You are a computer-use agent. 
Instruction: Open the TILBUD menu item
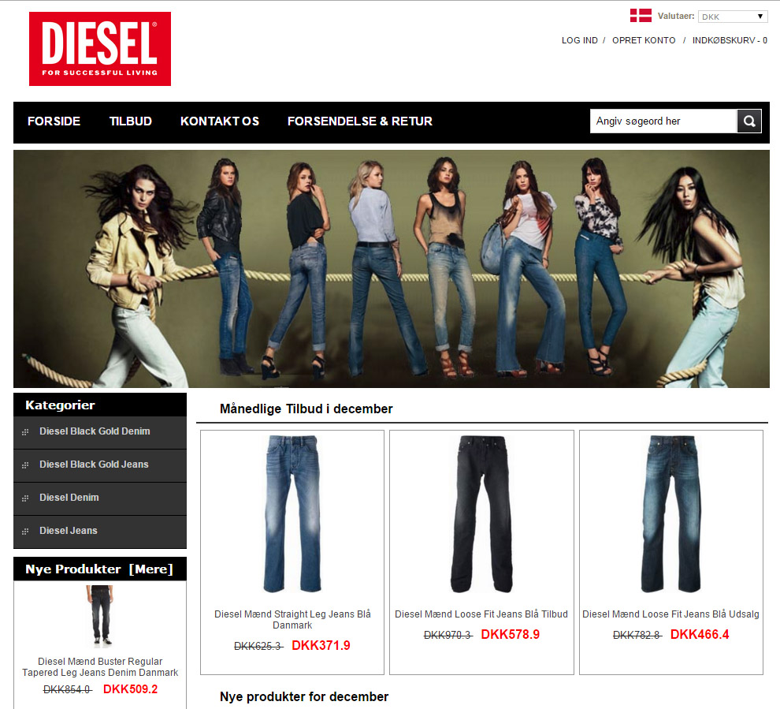point(130,121)
